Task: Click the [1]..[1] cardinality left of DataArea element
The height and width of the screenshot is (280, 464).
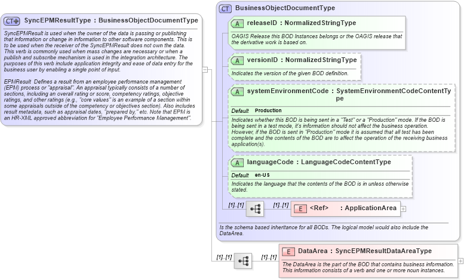Action: tap(269, 257)
